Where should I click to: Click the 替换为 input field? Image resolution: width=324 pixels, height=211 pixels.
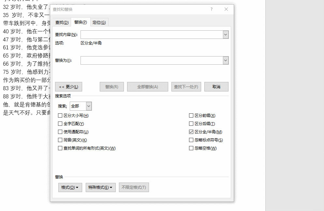pos(152,60)
